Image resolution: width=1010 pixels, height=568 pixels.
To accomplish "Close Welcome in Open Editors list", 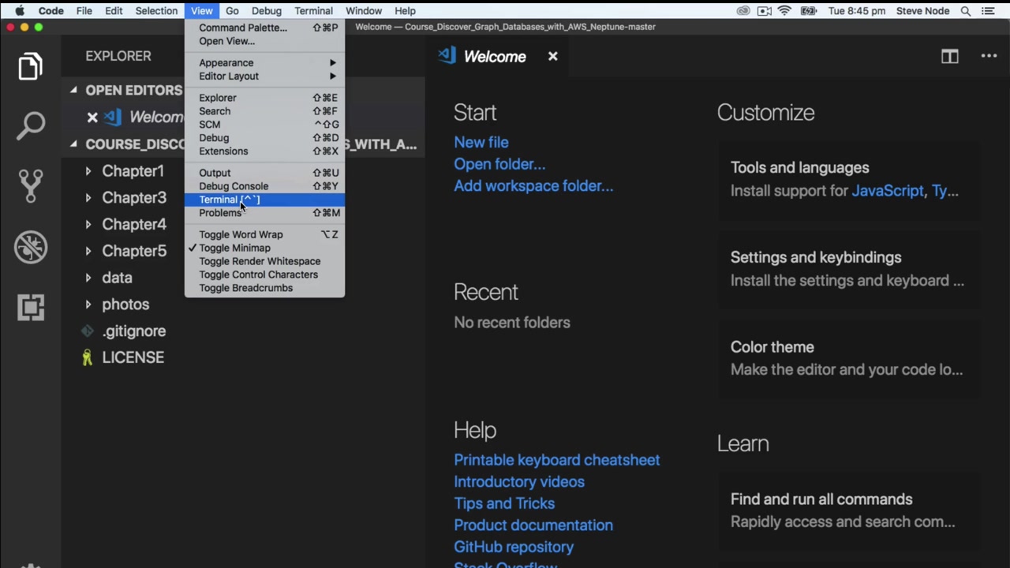I will point(92,118).
